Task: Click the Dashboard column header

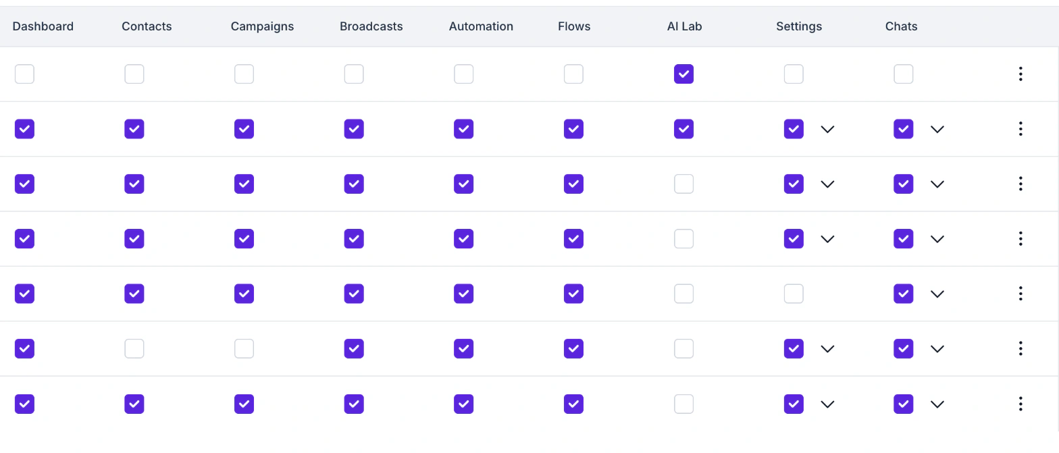Action: tap(43, 26)
